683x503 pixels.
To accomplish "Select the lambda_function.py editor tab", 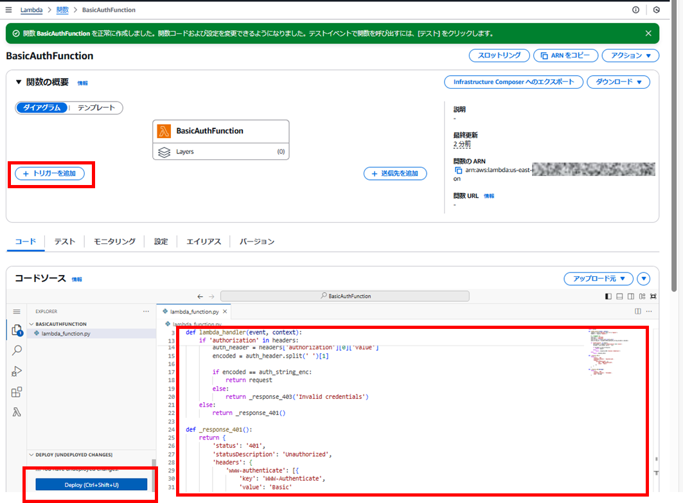I will [194, 312].
